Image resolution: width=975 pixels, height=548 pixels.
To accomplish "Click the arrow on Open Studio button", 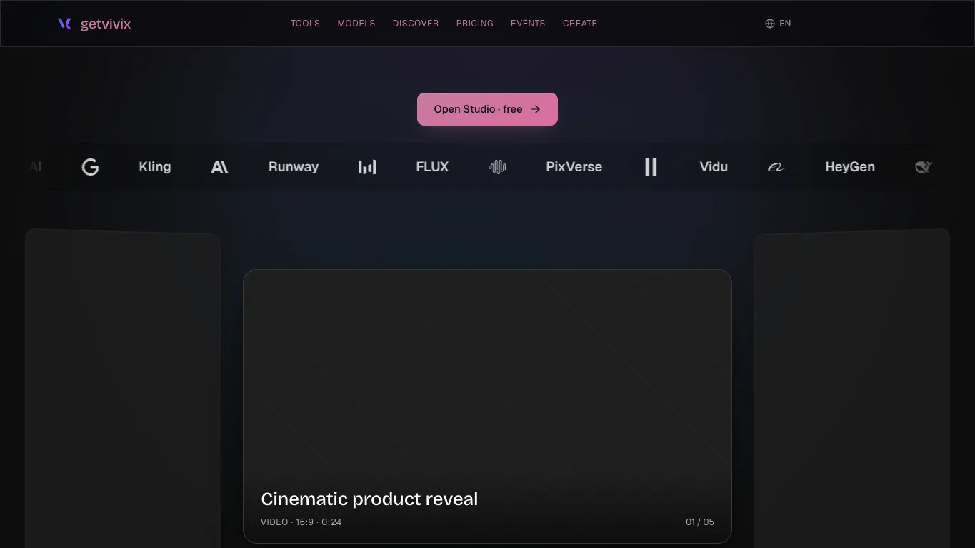I will pos(536,109).
